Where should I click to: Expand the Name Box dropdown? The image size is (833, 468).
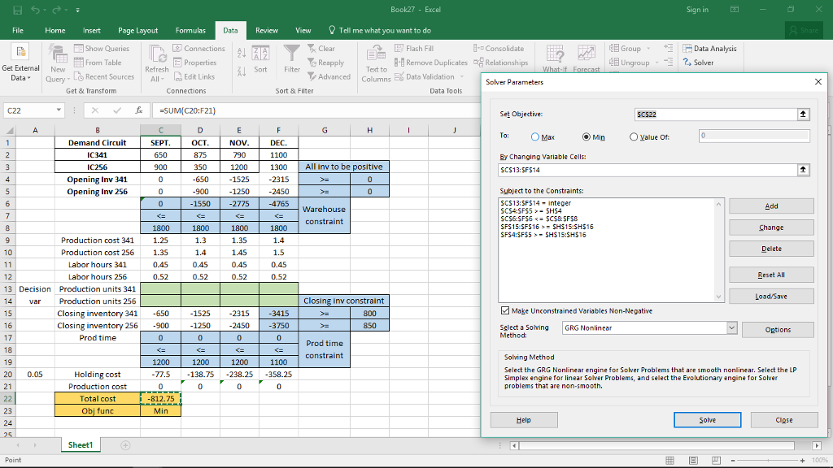tap(59, 110)
